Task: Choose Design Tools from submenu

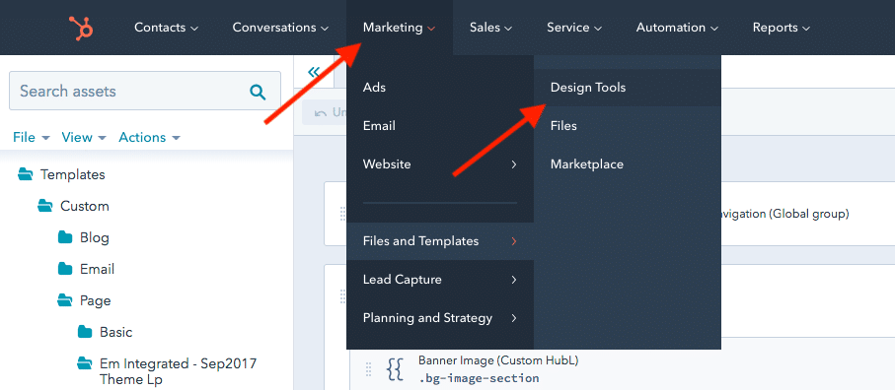Action: click(628, 88)
